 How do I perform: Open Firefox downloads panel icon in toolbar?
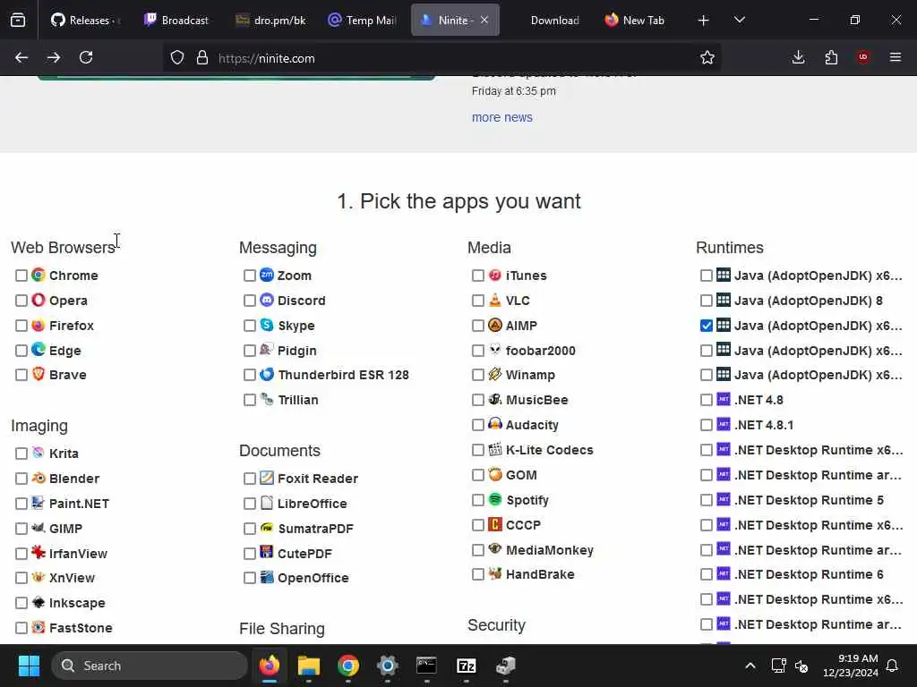[798, 57]
